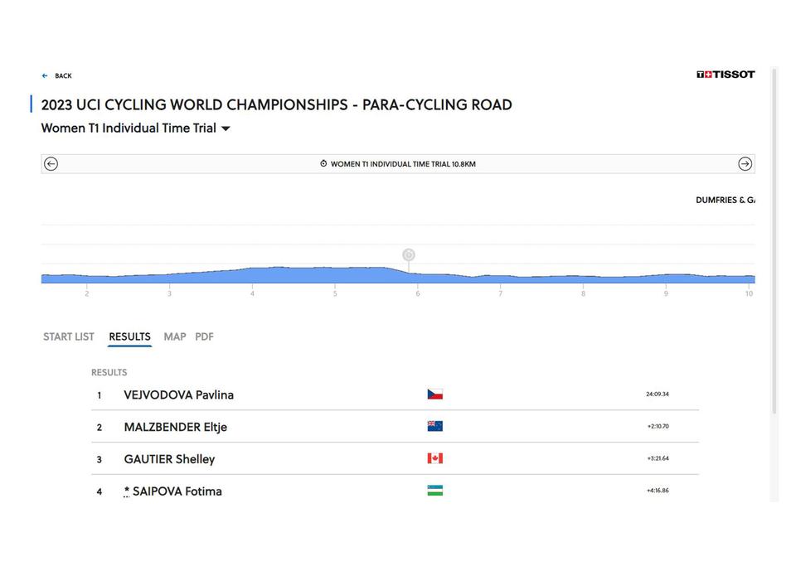Open rider MALZBENDER Eltje
The width and height of the screenshot is (796, 576).
(x=175, y=428)
